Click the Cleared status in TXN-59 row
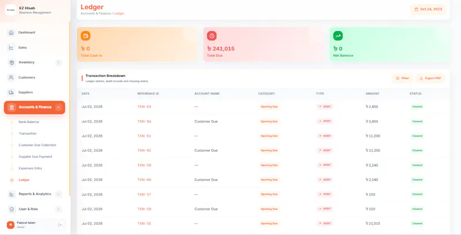The height and width of the screenshot is (235, 461). pos(417,165)
